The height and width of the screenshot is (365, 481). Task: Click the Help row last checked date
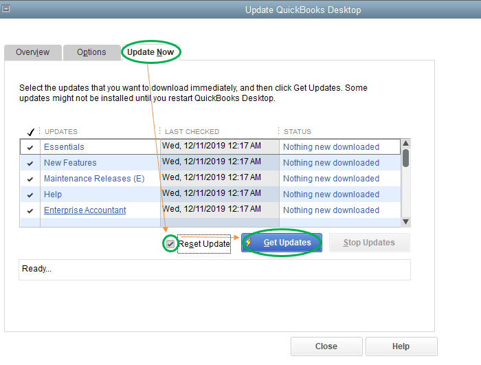(220, 195)
